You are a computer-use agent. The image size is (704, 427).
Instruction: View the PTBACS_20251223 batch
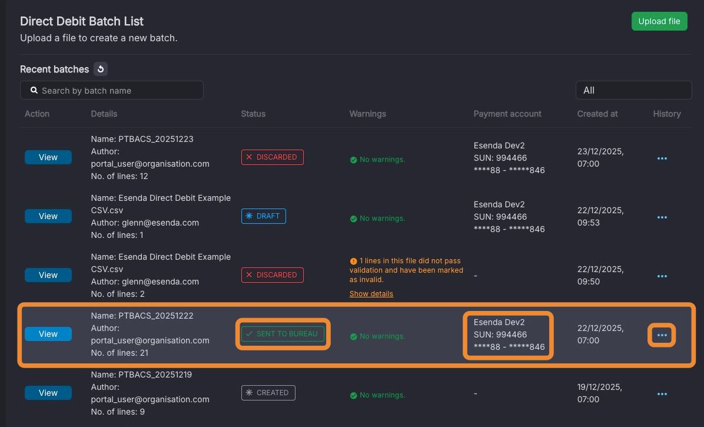click(x=48, y=157)
